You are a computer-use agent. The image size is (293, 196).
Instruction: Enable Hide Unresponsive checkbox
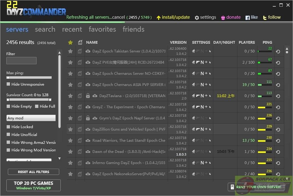pos(8,84)
